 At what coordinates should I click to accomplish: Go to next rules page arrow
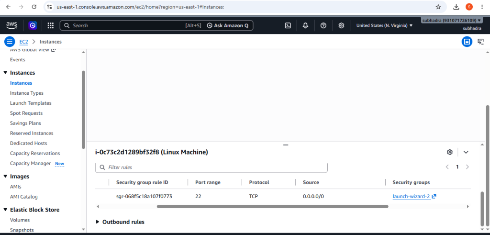[x=467, y=167]
